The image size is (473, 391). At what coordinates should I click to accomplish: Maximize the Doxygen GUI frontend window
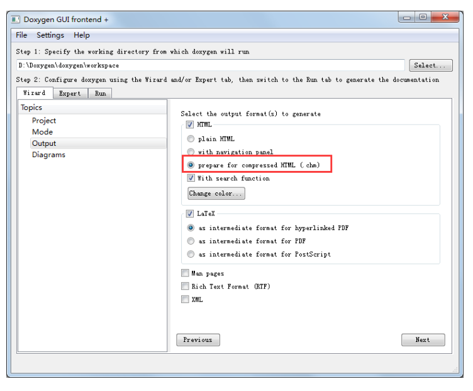pyautogui.click(x=423, y=17)
